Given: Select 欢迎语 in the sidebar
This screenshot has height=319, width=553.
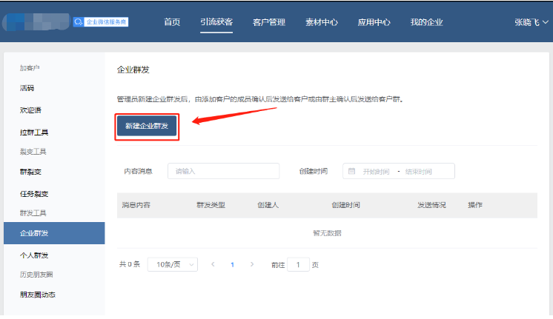Looking at the screenshot, I should click(30, 110).
